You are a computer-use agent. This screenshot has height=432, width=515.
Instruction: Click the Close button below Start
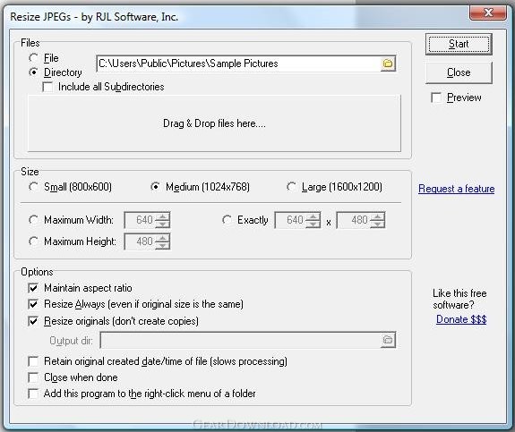459,72
